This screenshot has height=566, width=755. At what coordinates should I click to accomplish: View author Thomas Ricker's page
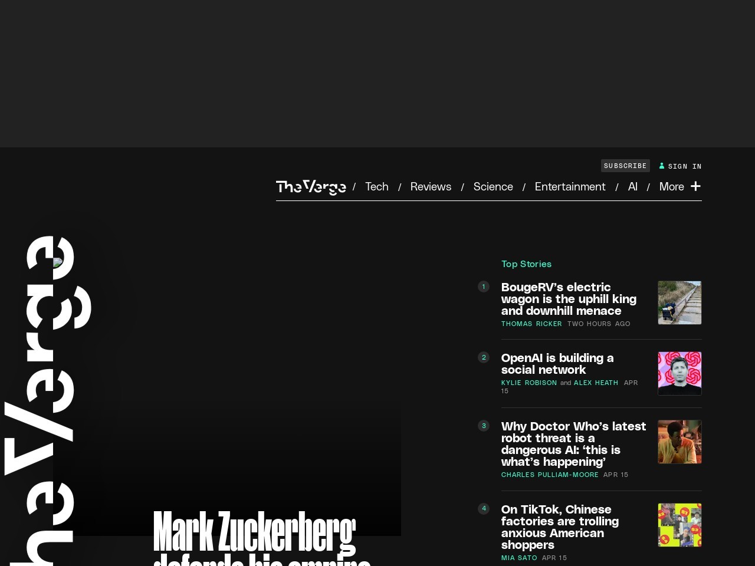coord(531,324)
